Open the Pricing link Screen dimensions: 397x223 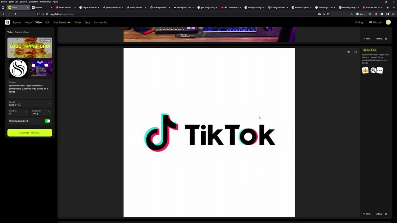pos(359,22)
